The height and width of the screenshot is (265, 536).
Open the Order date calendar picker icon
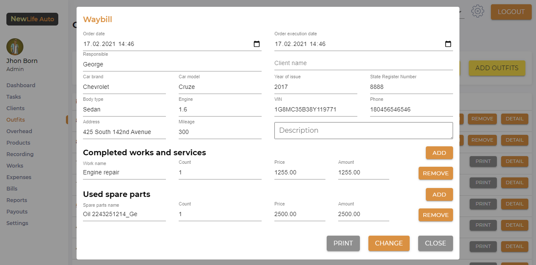coord(257,44)
